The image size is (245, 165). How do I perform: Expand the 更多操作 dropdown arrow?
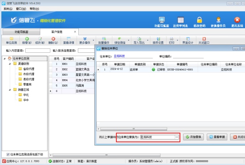click(93, 40)
